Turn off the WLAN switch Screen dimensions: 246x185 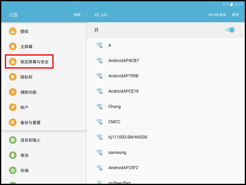[230, 30]
